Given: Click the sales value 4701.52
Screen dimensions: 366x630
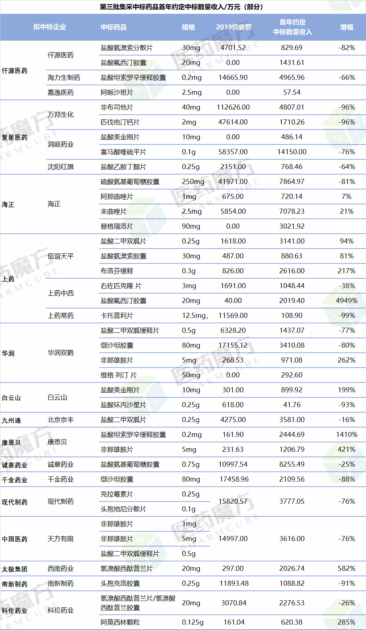Looking at the screenshot, I should pos(233,48).
